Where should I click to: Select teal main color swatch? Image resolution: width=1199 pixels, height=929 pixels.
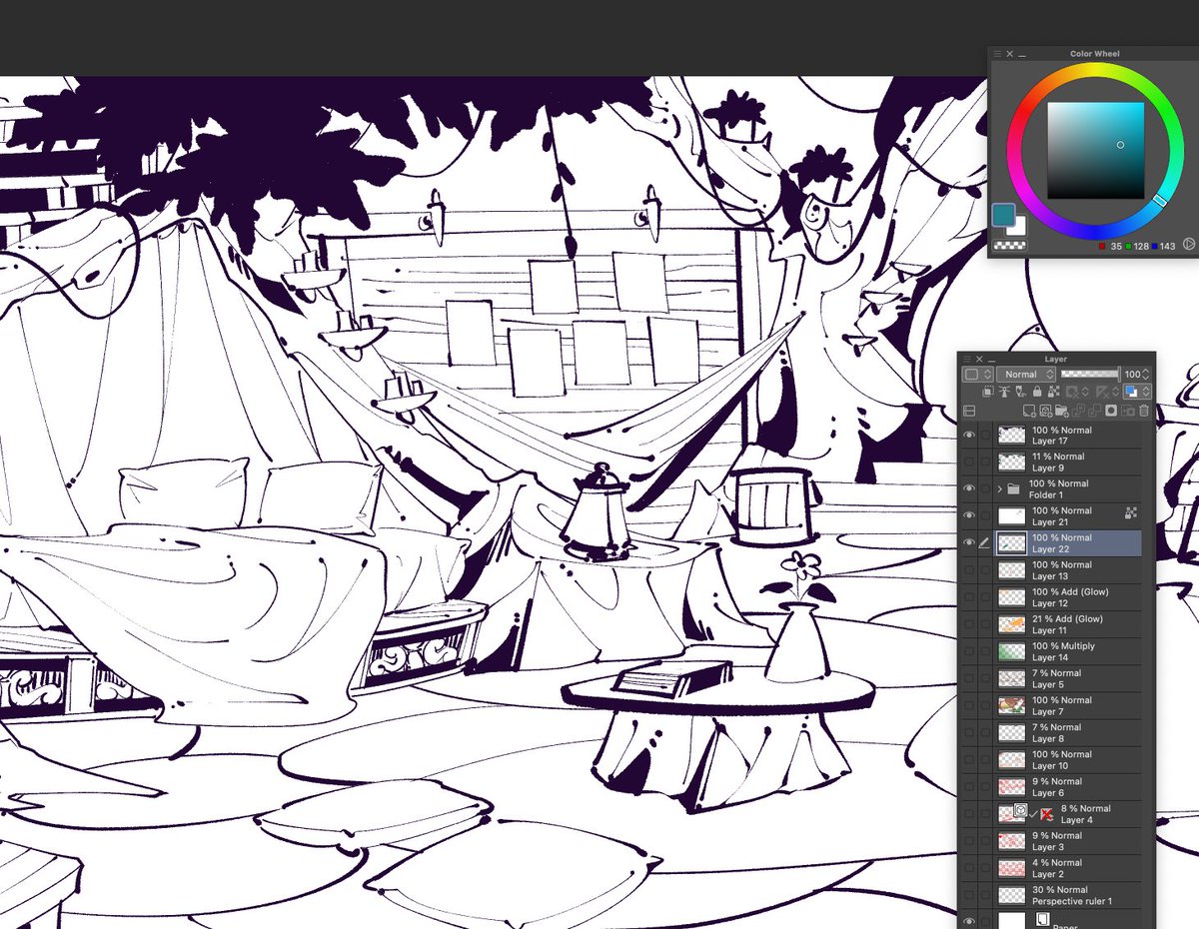coord(1003,215)
